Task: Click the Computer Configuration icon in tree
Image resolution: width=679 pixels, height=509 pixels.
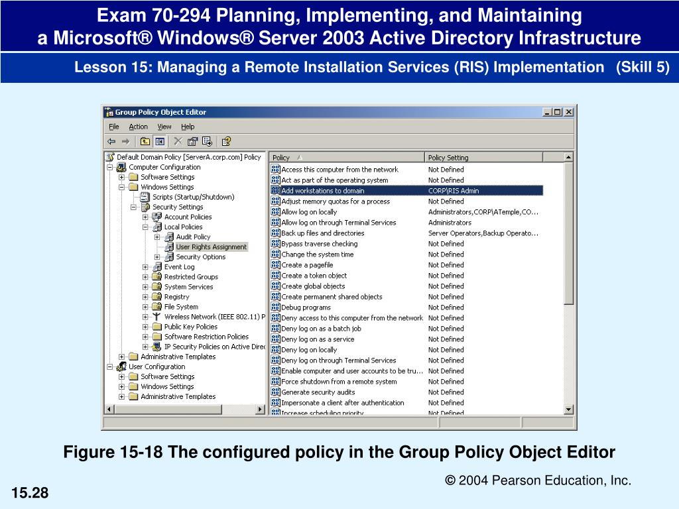Action: (122, 167)
